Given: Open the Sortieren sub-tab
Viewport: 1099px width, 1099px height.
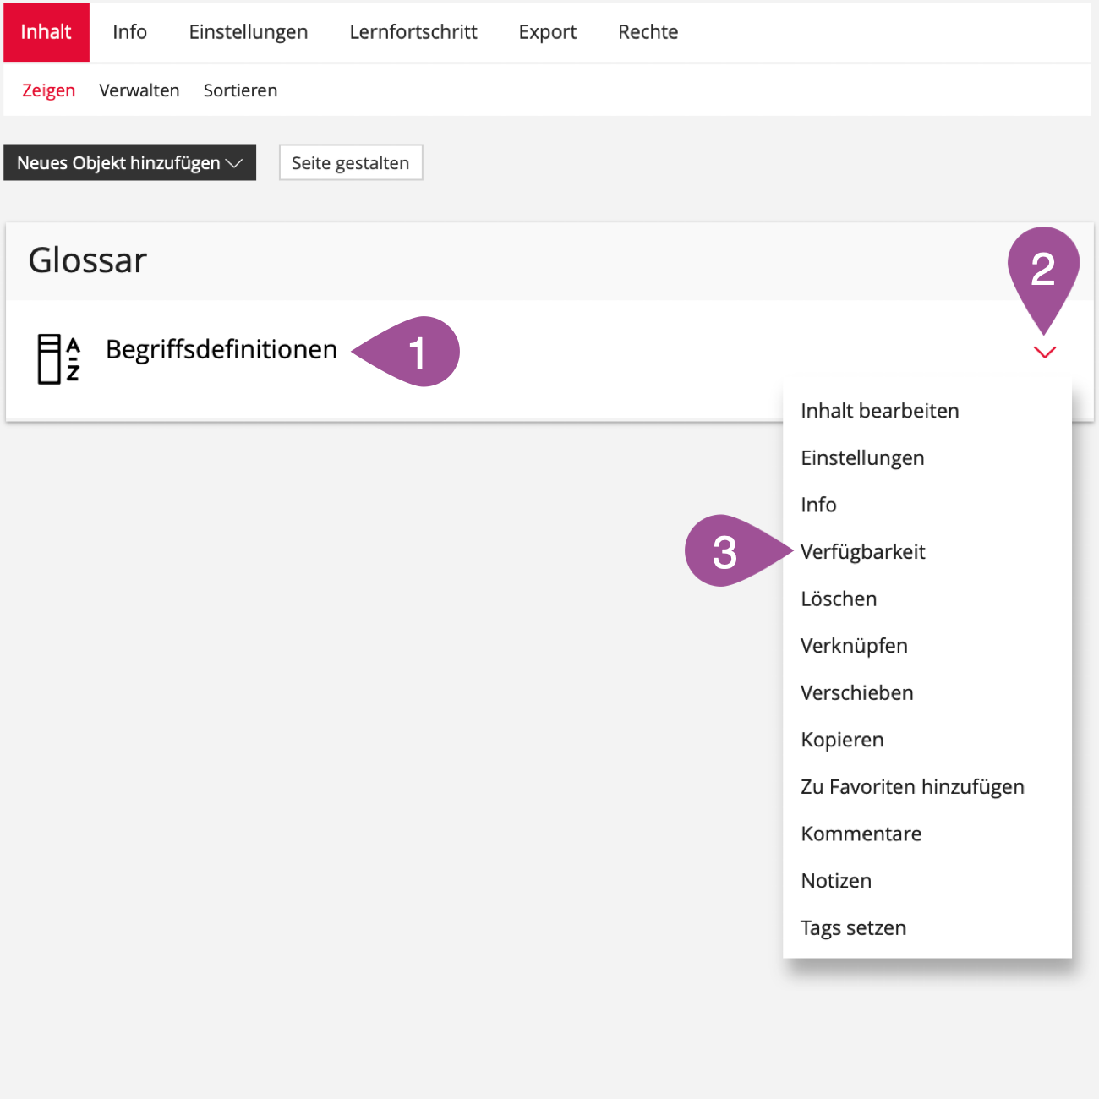Looking at the screenshot, I should pyautogui.click(x=240, y=90).
